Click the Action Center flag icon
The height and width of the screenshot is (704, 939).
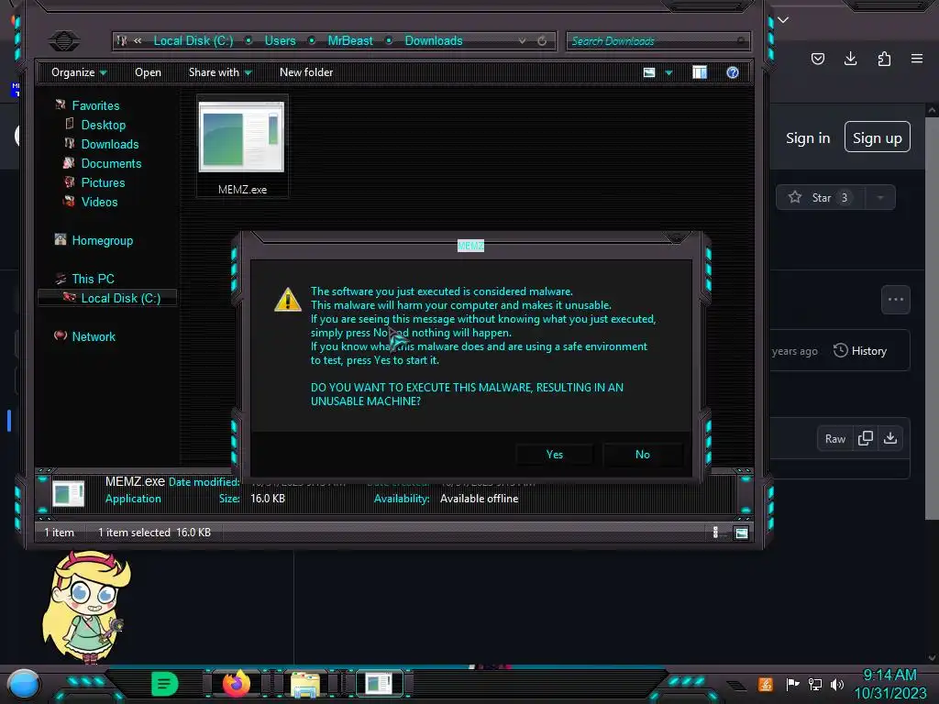pyautogui.click(x=792, y=684)
